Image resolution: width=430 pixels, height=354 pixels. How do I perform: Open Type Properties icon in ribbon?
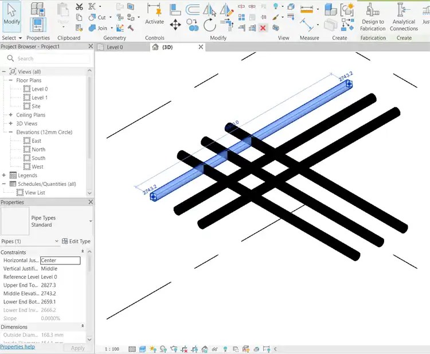click(38, 9)
